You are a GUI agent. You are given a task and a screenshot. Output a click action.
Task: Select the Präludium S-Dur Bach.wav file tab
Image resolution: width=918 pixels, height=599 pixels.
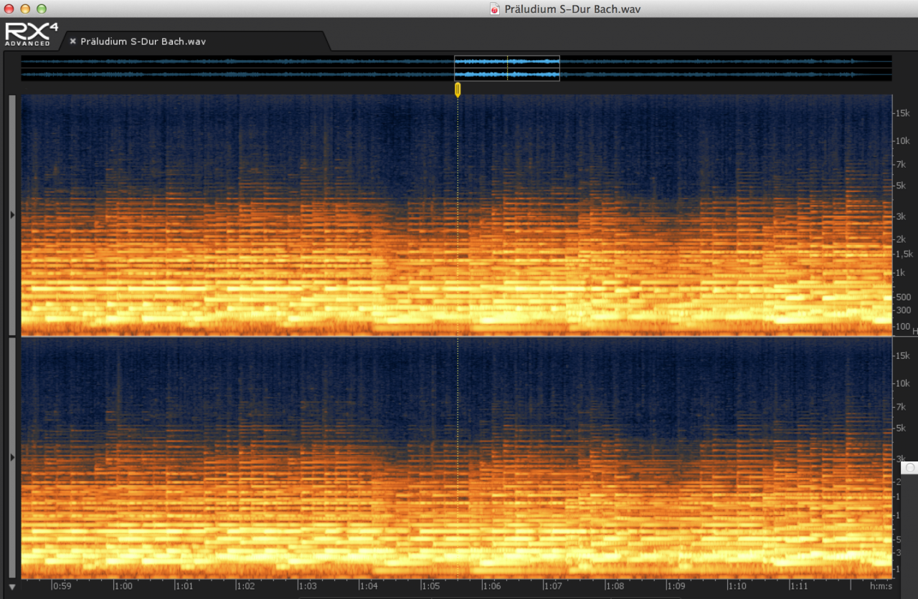coord(143,42)
